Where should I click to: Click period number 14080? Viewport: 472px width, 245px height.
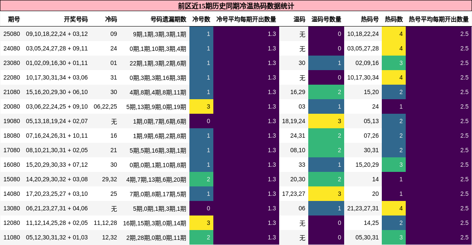[x=12, y=194]
